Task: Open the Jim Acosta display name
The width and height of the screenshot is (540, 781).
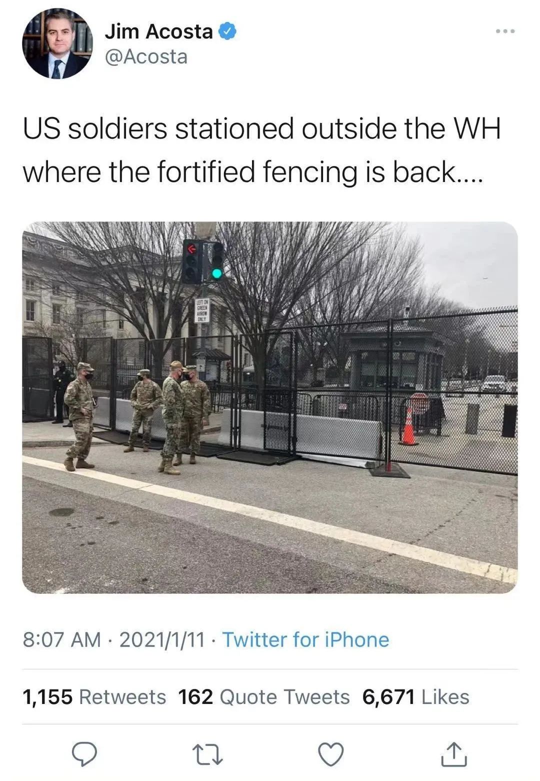Action: pos(159,31)
